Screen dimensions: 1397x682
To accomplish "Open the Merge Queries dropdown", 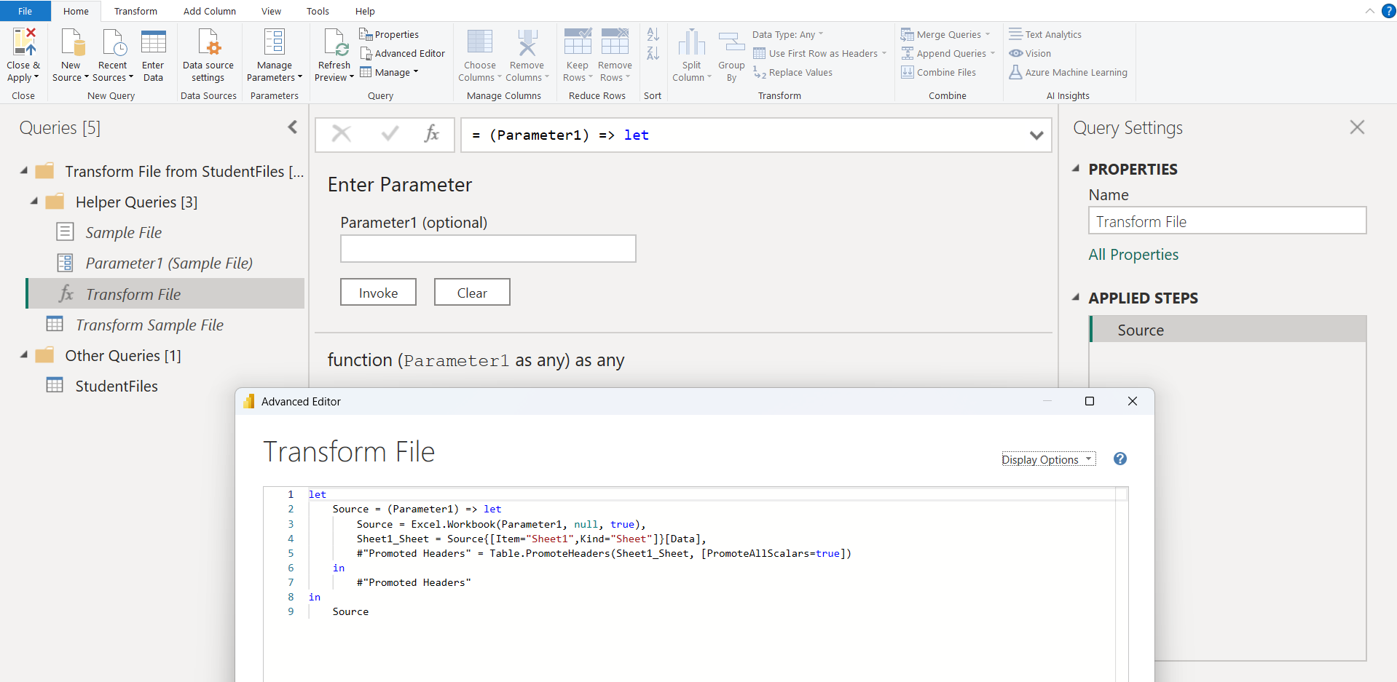I will 946,33.
